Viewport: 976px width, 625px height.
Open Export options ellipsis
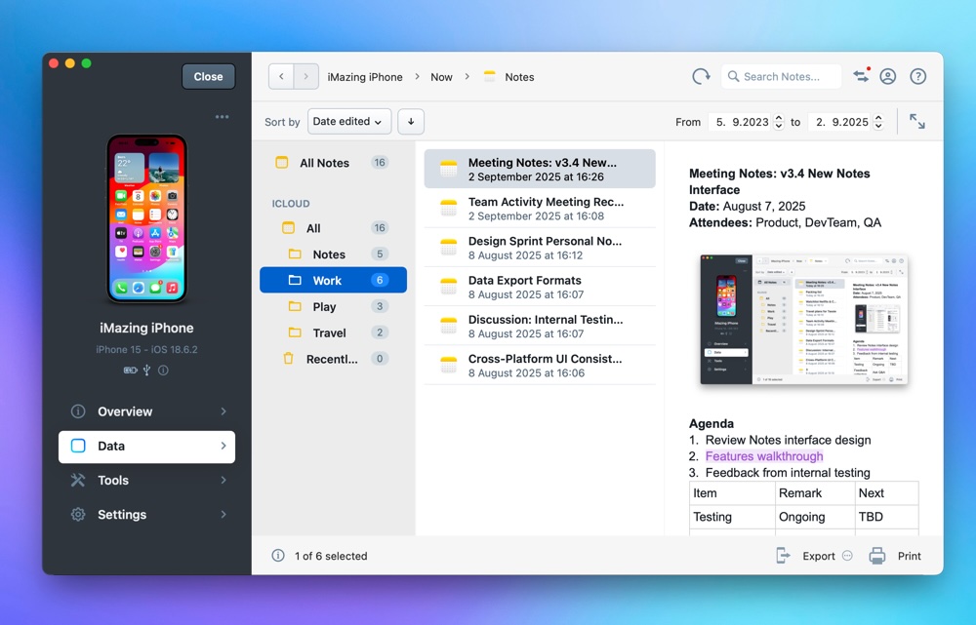tap(847, 556)
